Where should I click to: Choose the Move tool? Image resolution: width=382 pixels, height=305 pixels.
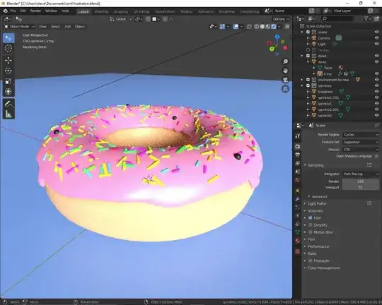click(x=8, y=60)
